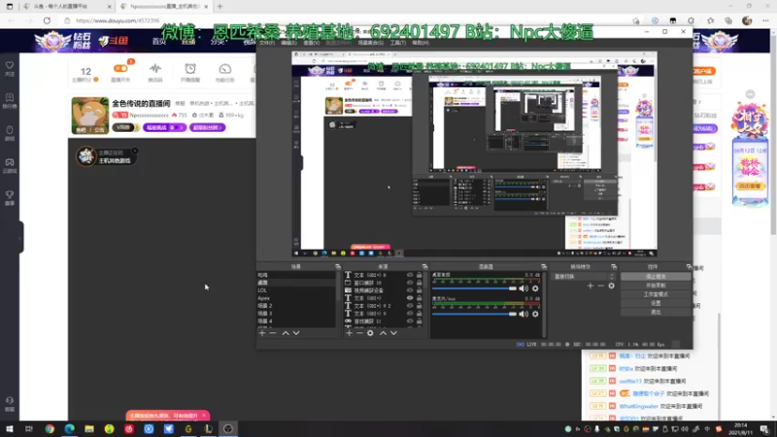Open 关注 heart icon in Douyu sidebar

[x=10, y=65]
